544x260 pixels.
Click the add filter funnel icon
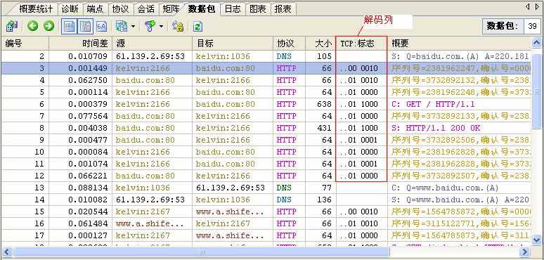(150, 26)
